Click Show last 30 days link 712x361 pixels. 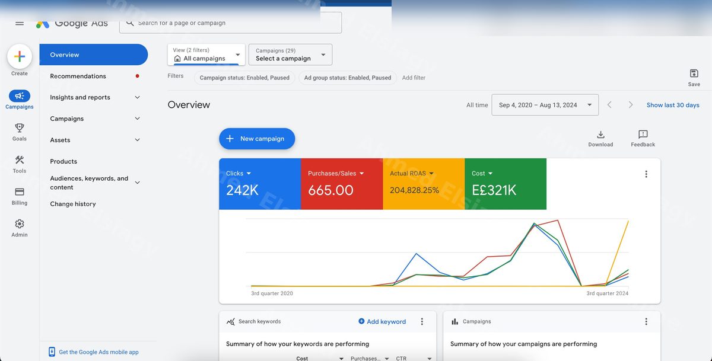tap(673, 105)
